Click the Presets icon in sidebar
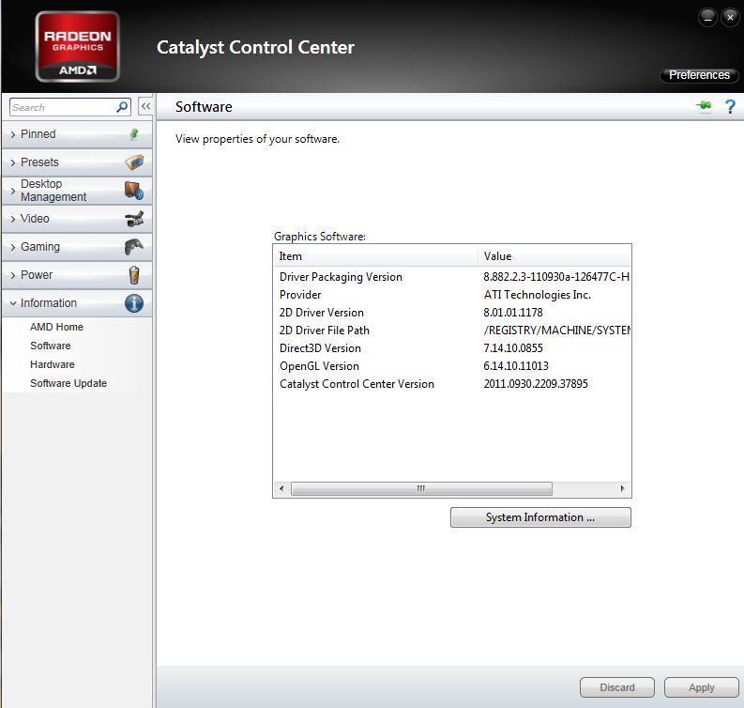This screenshot has height=708, width=744. pos(134,162)
